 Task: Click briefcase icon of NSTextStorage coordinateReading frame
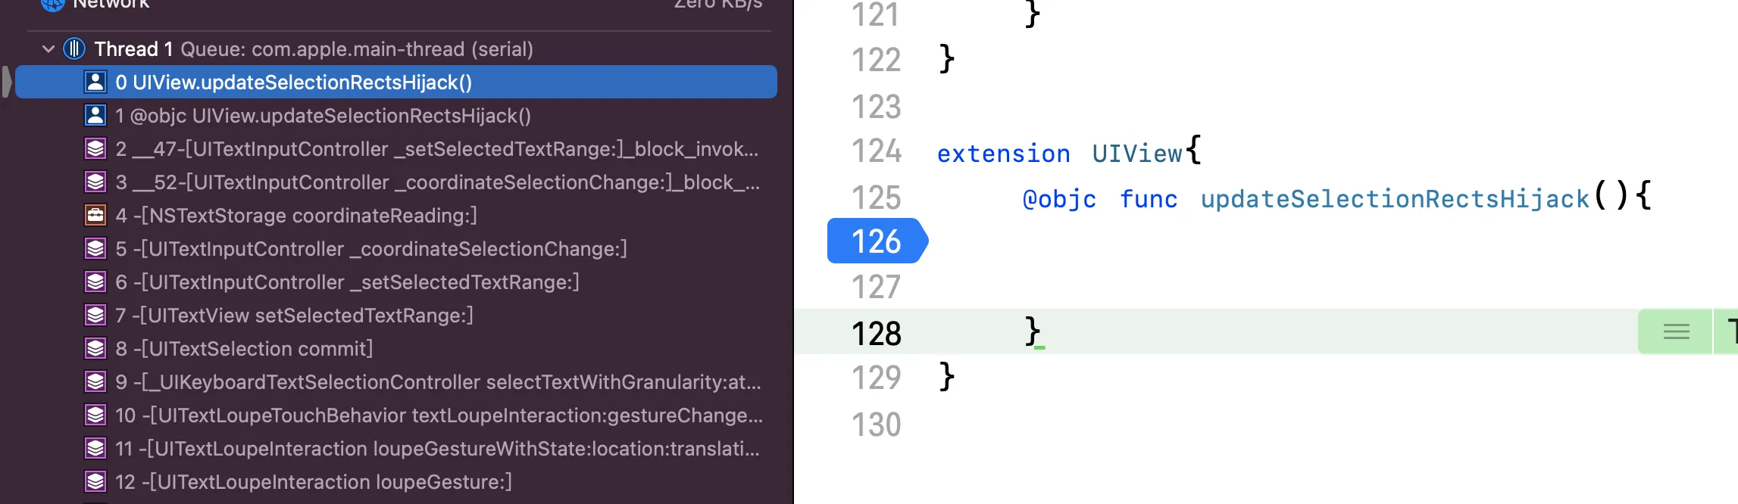click(x=95, y=216)
